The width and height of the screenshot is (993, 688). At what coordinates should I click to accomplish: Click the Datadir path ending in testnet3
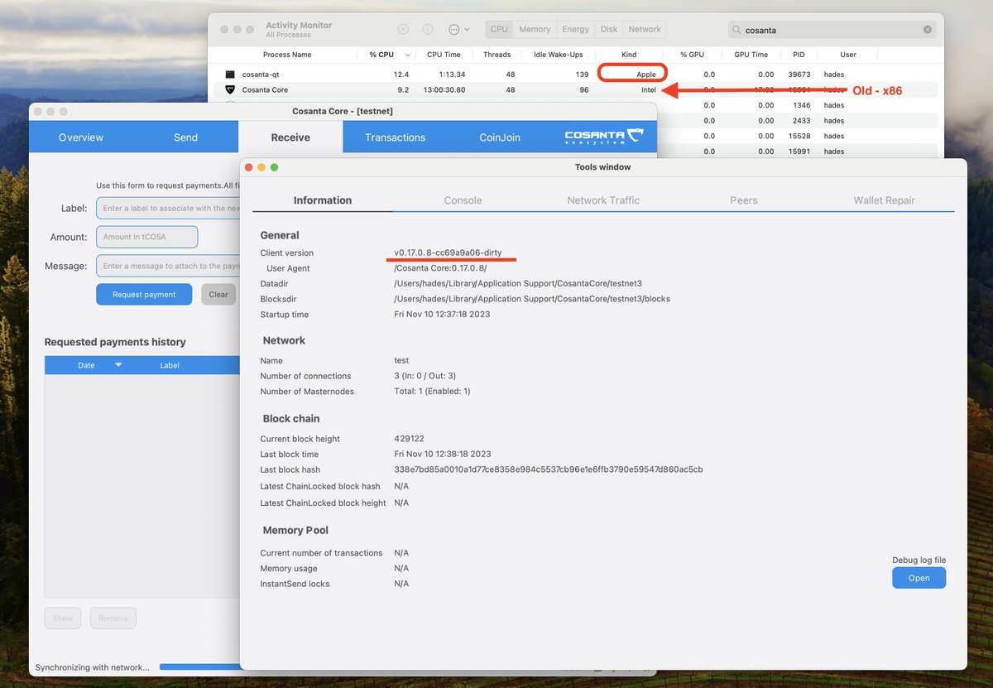pyautogui.click(x=518, y=283)
